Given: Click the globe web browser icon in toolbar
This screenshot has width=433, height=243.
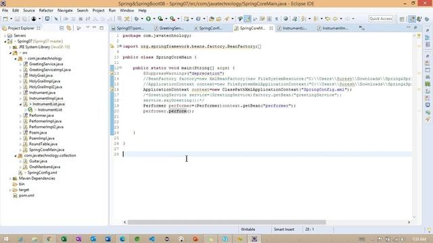Looking at the screenshot, I should tap(286, 19).
